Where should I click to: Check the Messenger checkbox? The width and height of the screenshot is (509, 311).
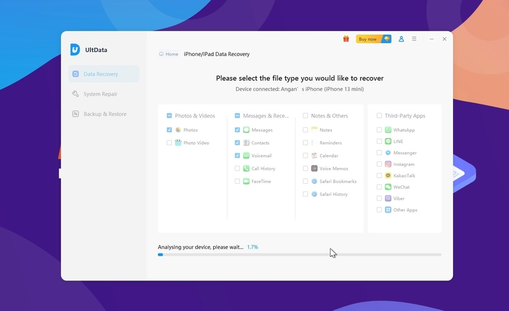click(x=379, y=153)
